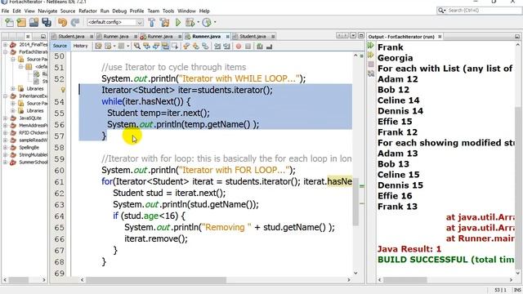Click the MemAddress project in tree
Screen dimensions: 523x294
(x=33, y=125)
